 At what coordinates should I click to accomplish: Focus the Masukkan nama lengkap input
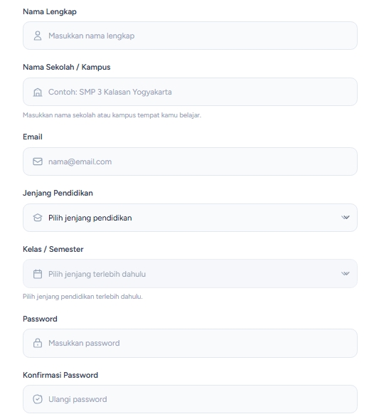(x=190, y=36)
